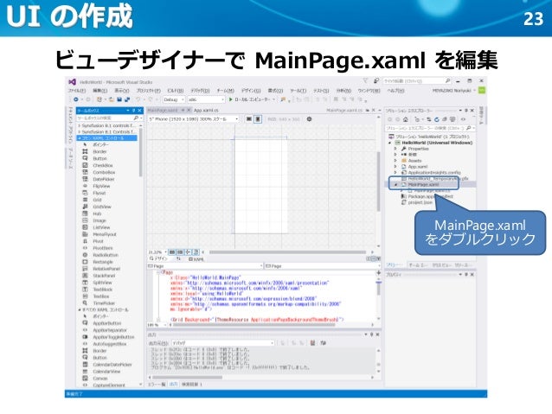552x414 pixels.
Task: Switch to the App.xaml.cs tab
Action: pyautogui.click(x=206, y=110)
